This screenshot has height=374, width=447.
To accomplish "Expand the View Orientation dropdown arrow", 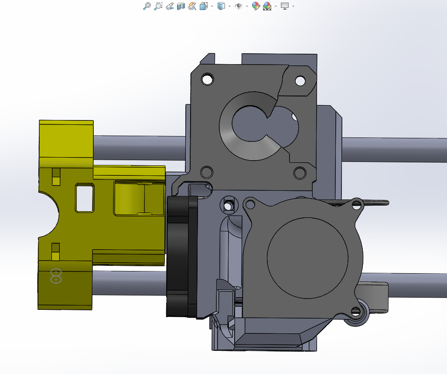I will pos(212,6).
